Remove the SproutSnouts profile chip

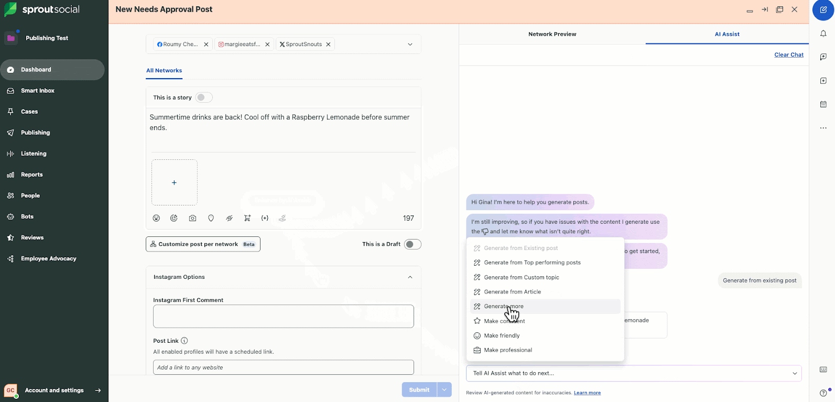(328, 45)
